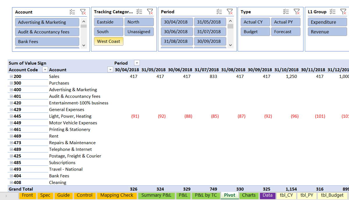Open the Period column filter dropdown

tap(137, 63)
